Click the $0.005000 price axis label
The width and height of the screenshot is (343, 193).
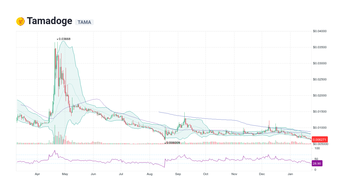(321, 144)
